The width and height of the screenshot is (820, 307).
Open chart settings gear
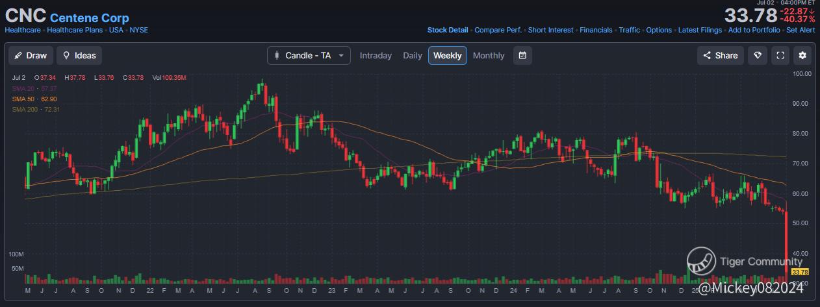[x=802, y=55]
